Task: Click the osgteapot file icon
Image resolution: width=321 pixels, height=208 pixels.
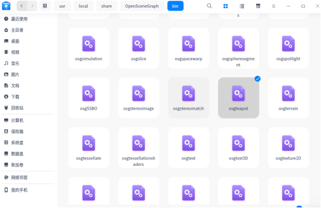Action: click(x=239, y=94)
